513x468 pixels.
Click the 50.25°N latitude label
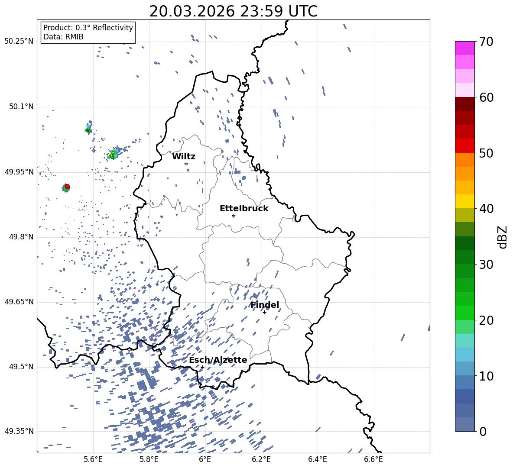point(19,42)
